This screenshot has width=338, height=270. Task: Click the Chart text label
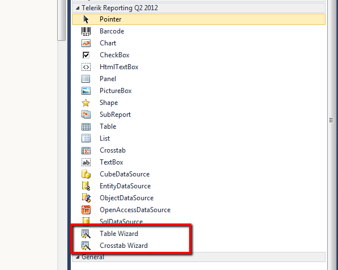[108, 43]
